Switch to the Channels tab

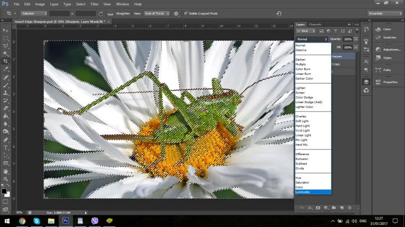click(315, 24)
